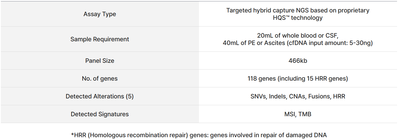
Task: Click the HQS™ technology text
Action: [298, 18]
